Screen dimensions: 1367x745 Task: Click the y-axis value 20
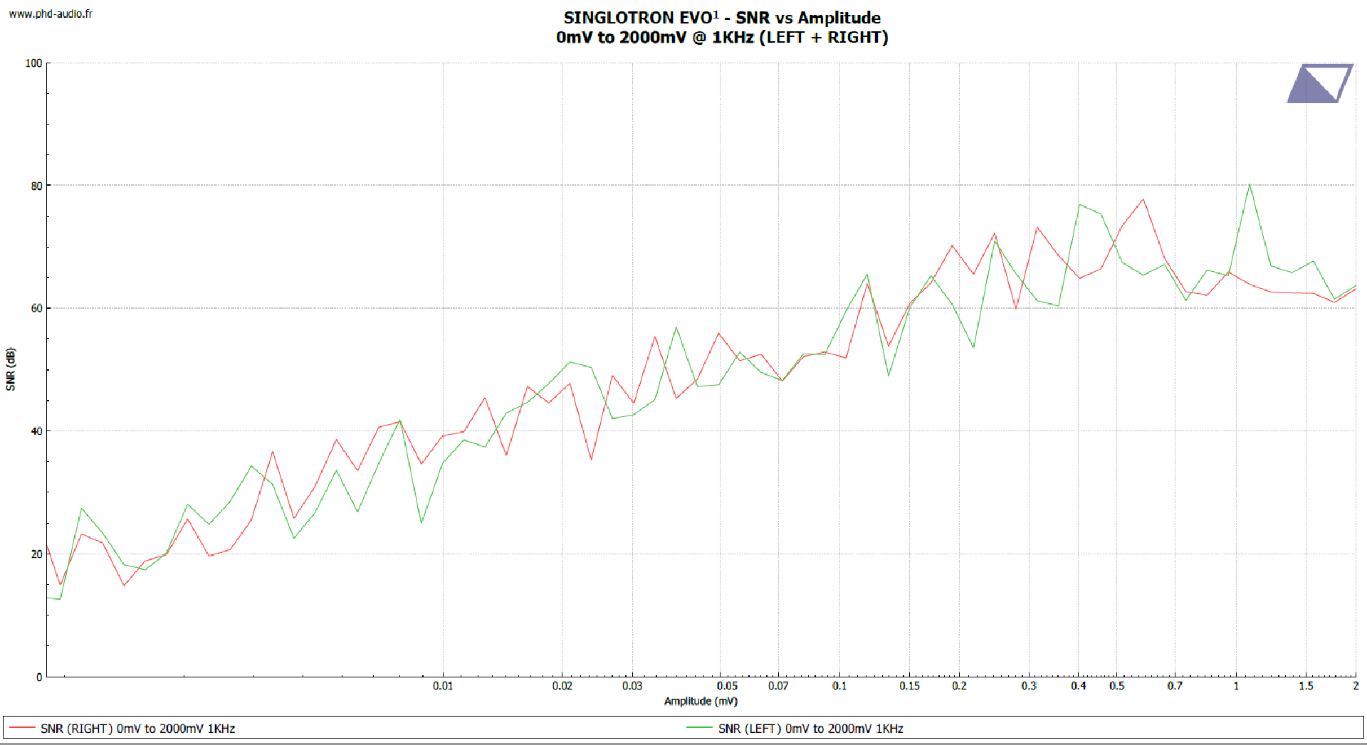(36, 554)
